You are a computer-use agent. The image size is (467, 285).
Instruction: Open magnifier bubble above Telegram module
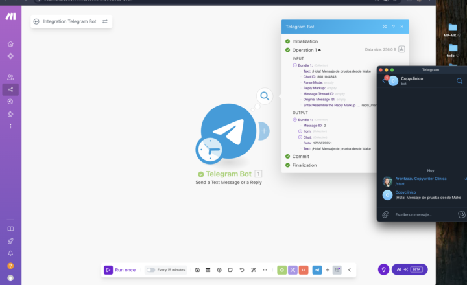(265, 96)
